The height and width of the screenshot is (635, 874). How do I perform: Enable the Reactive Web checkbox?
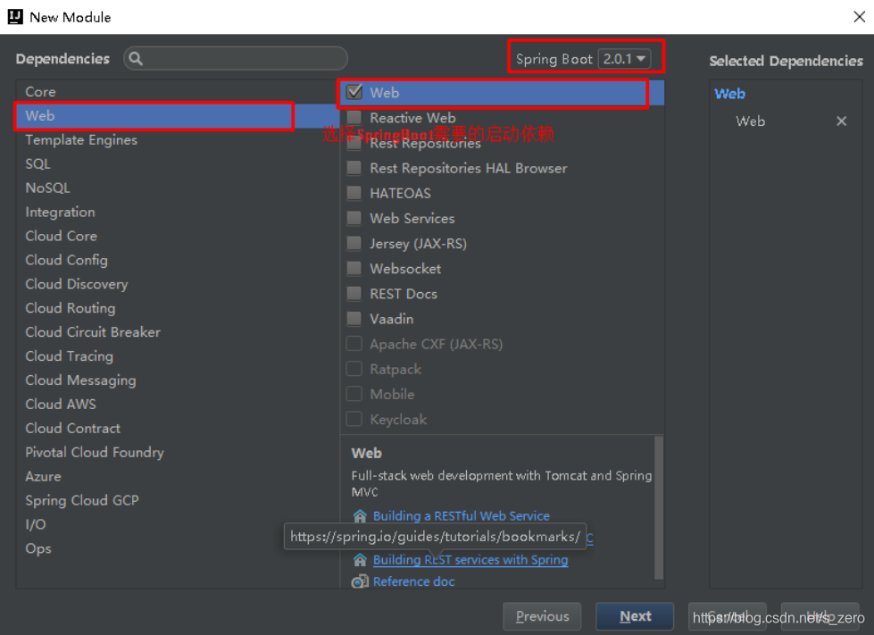pyautogui.click(x=354, y=118)
